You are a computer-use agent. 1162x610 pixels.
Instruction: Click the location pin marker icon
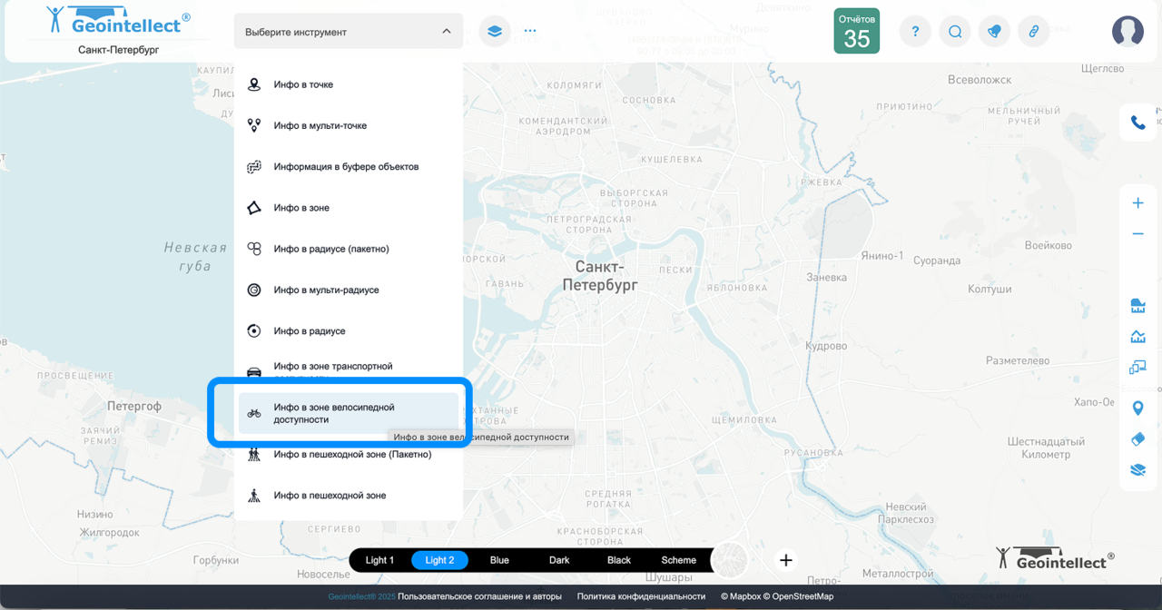1137,408
